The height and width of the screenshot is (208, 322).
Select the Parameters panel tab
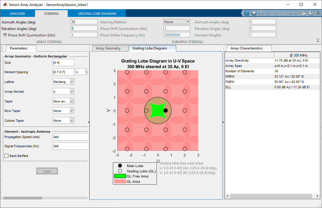18,48
